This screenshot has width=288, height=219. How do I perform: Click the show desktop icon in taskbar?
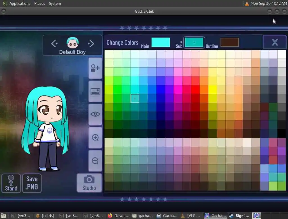3,216
